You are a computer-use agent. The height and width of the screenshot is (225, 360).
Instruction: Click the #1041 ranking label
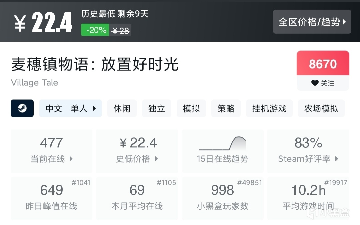[x=81, y=183]
